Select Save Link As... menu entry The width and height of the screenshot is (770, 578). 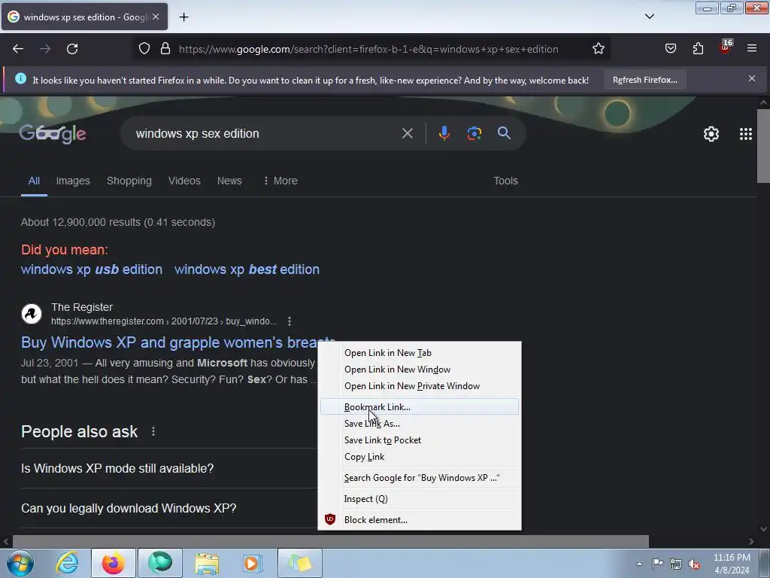[x=420, y=424]
